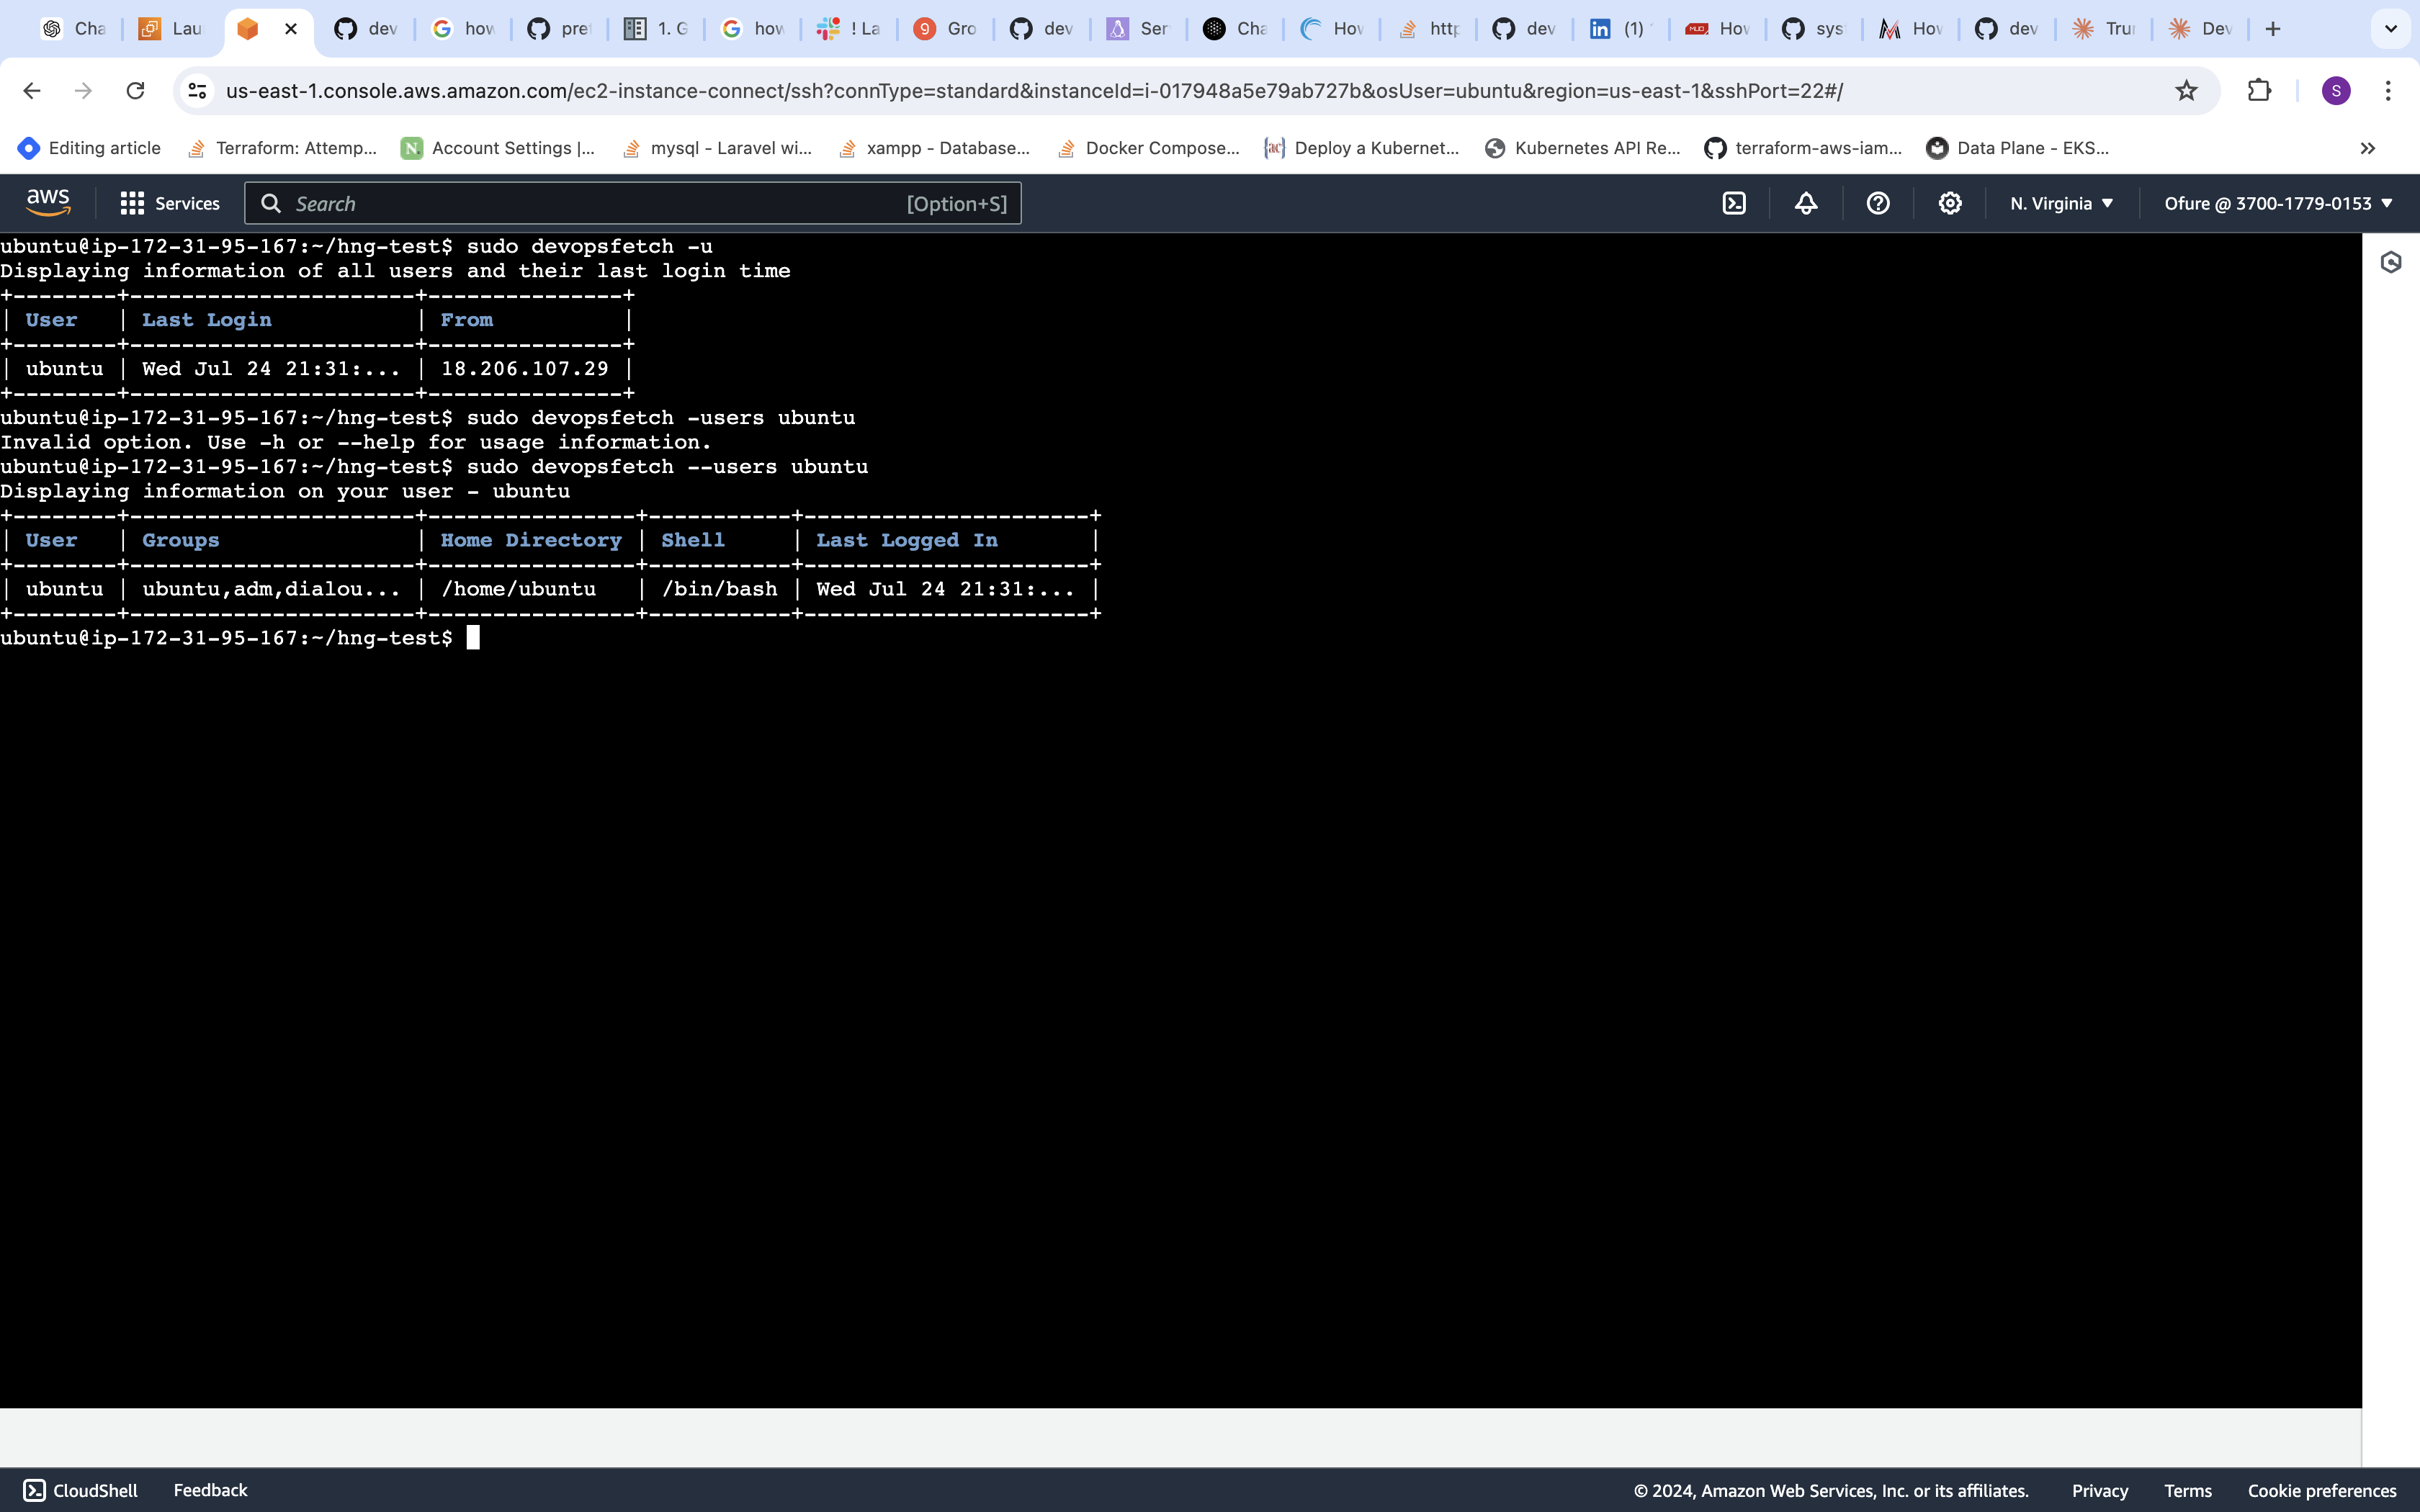Show the hidden bookmarks overflow chevron
Screen dimensions: 2420x1512
(x=2367, y=148)
